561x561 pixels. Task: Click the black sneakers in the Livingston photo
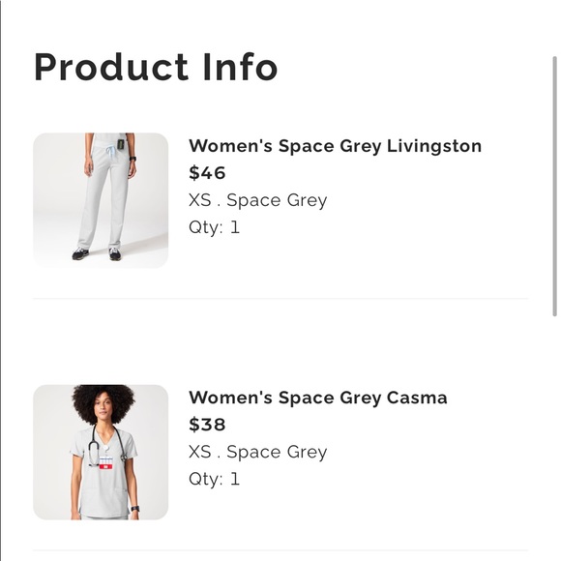click(x=97, y=253)
